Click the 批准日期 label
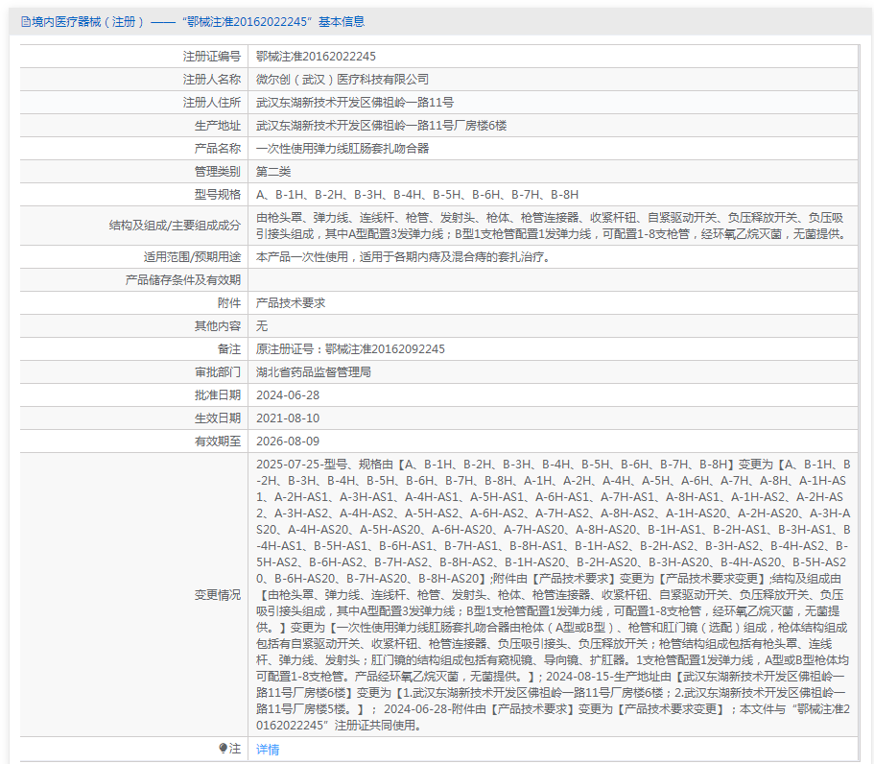This screenshot has width=874, height=764. point(218,395)
